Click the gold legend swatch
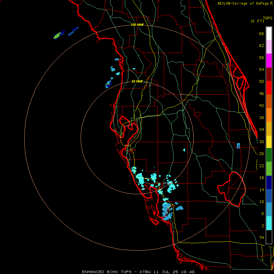This screenshot has height=274, width=274. point(269,129)
